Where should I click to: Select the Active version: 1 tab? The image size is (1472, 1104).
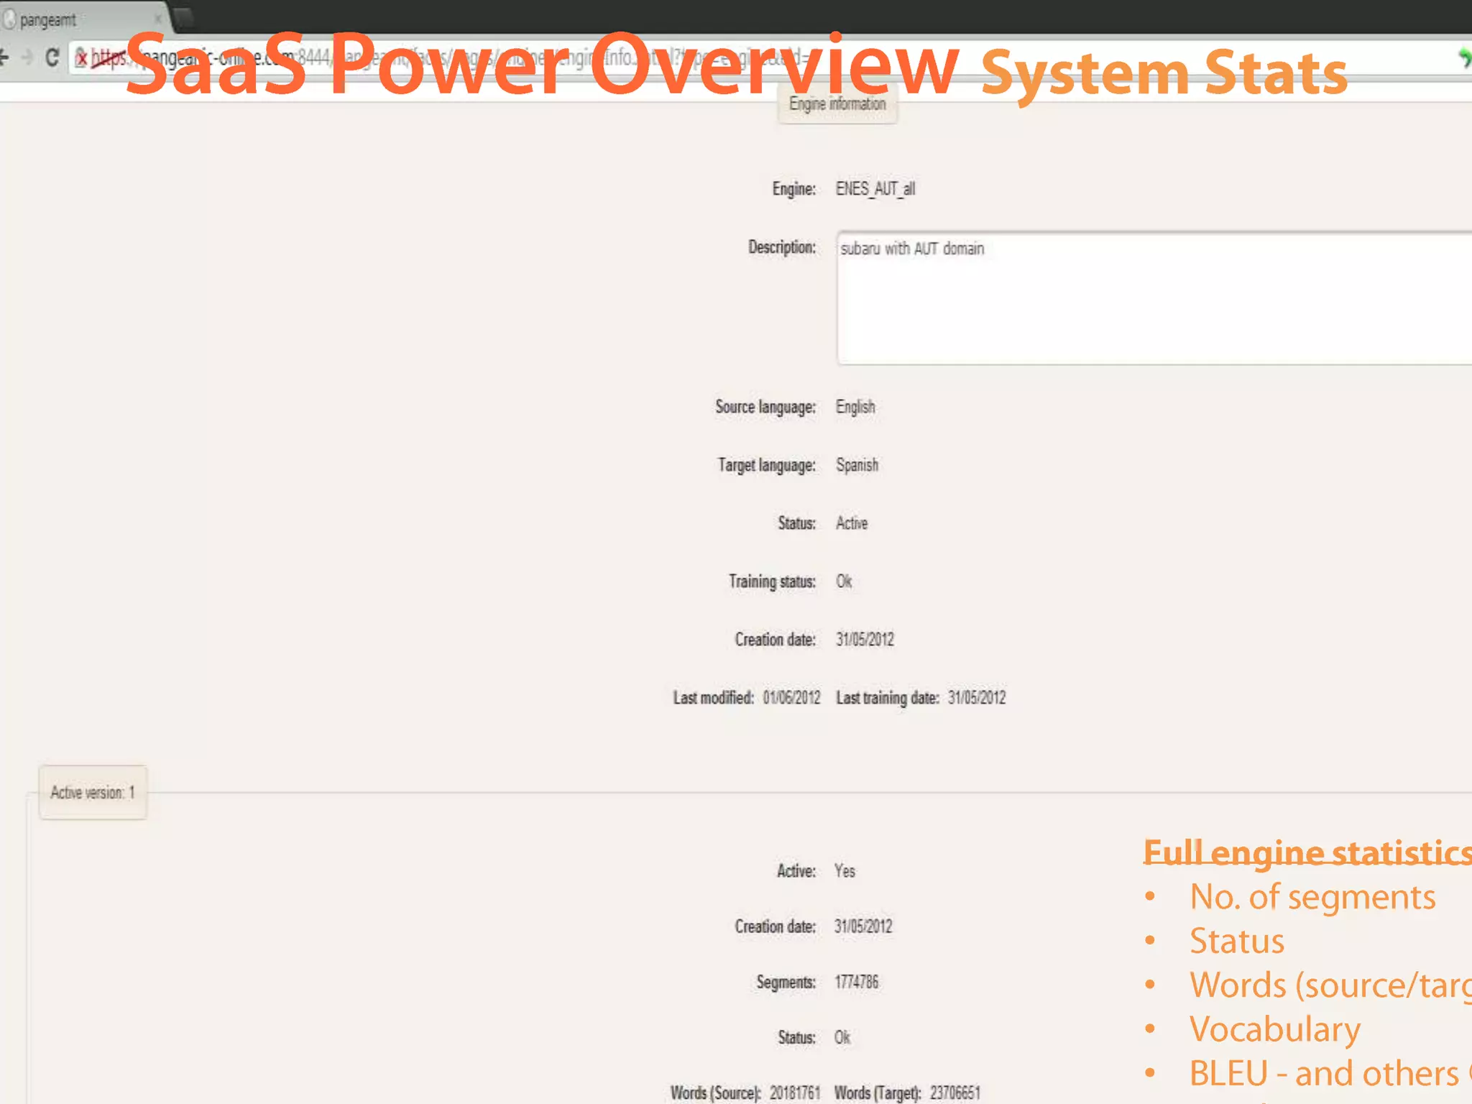pyautogui.click(x=93, y=792)
